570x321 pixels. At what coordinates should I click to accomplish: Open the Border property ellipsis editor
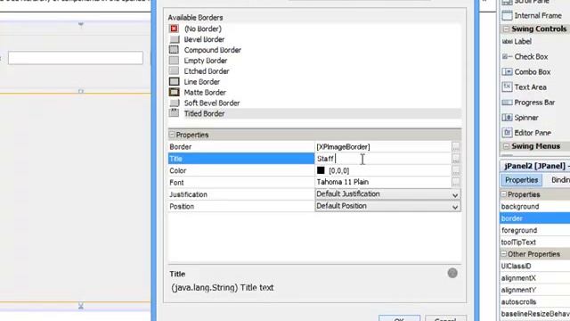pos(456,146)
